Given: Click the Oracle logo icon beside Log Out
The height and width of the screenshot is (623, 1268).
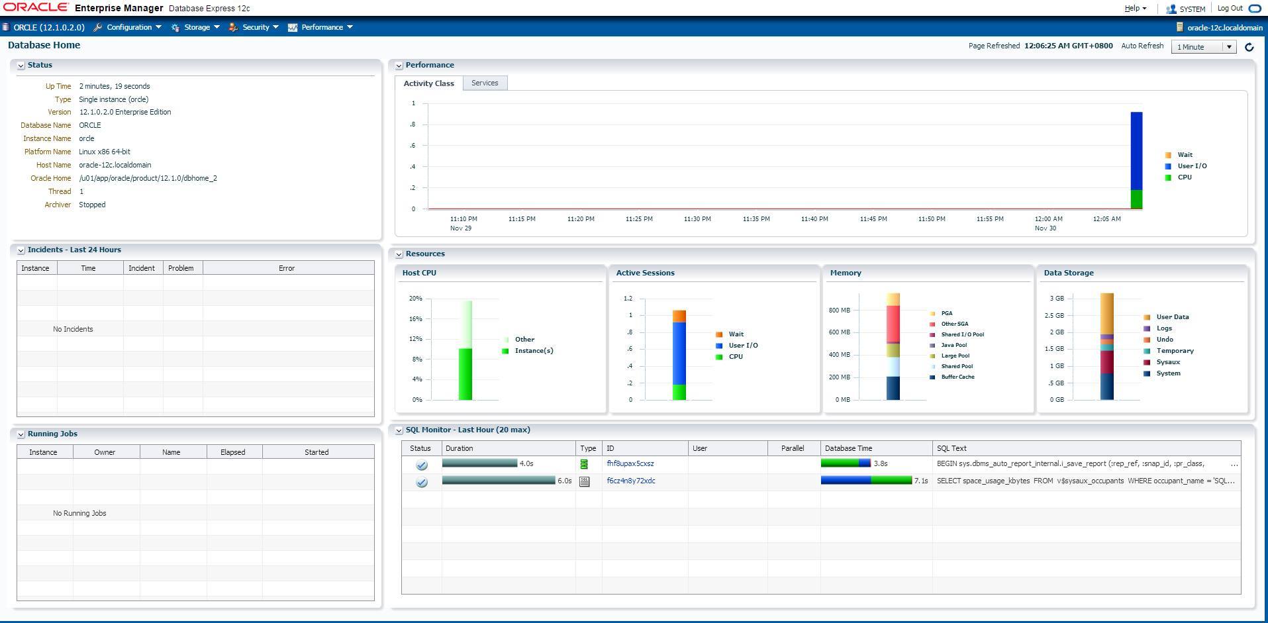Looking at the screenshot, I should click(1255, 9).
